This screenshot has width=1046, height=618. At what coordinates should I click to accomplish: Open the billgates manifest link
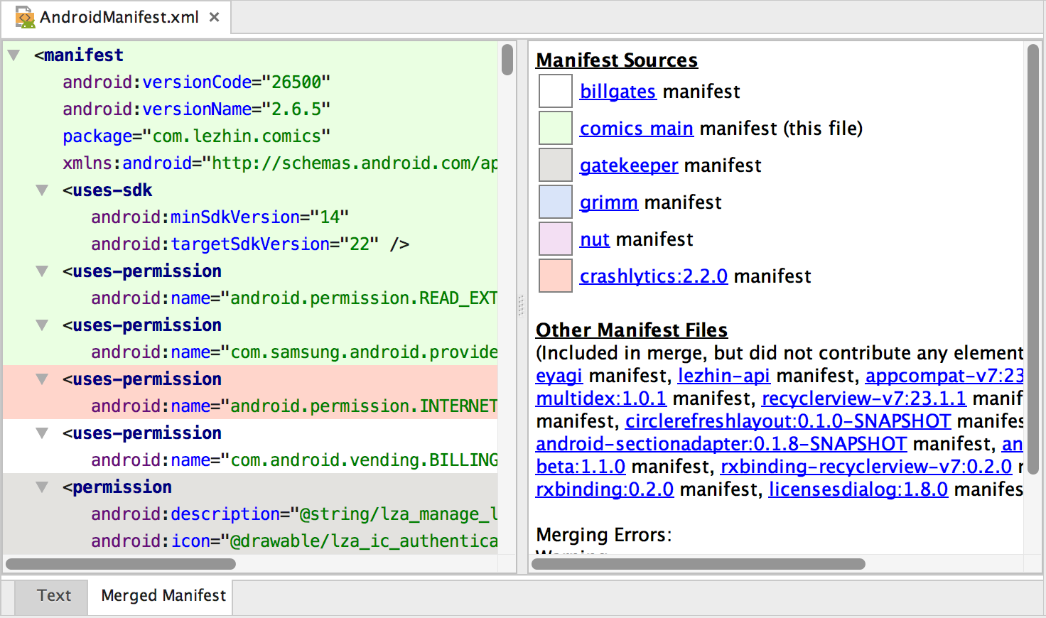[x=618, y=92]
